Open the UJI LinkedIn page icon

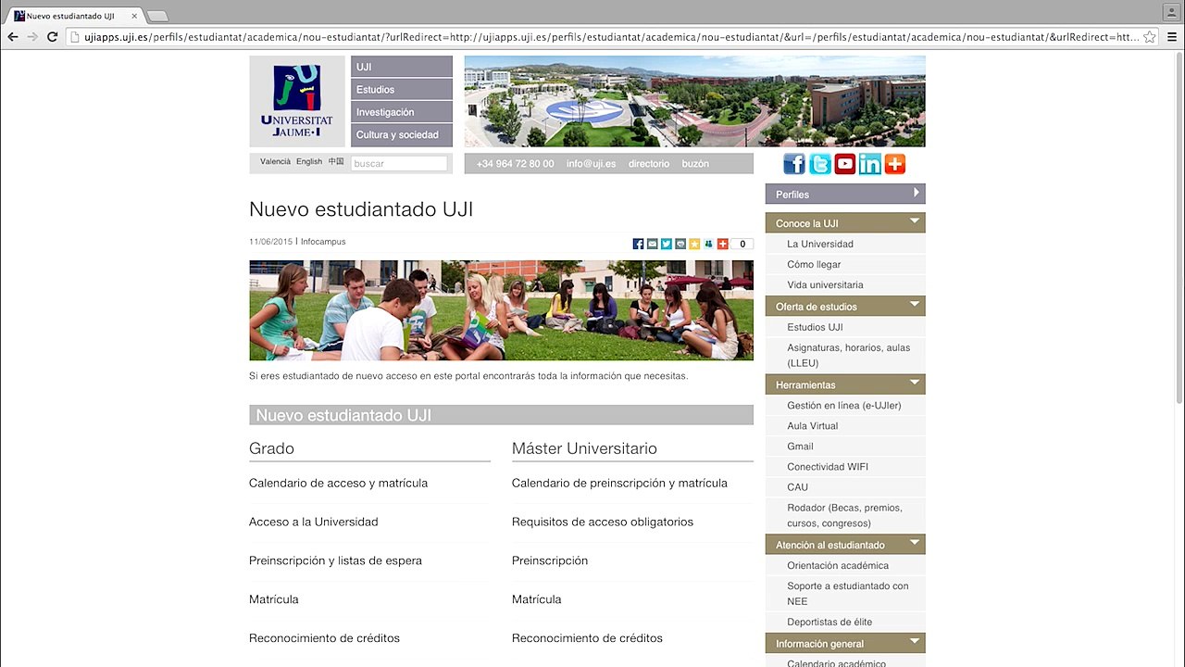point(869,164)
